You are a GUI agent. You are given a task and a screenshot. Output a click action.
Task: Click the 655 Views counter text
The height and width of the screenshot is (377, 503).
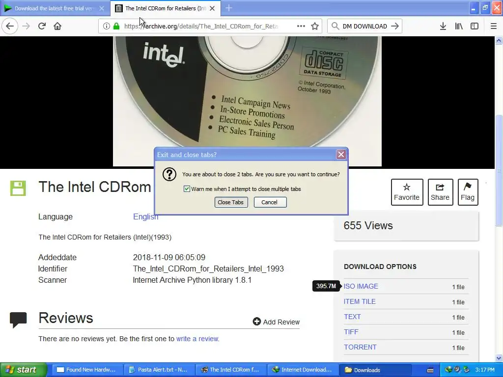click(368, 225)
